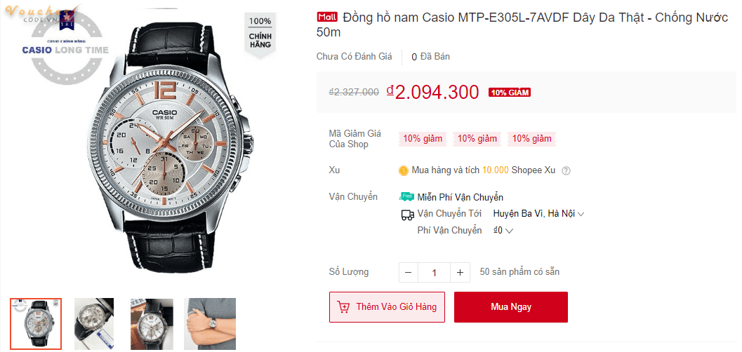
Task: Click the cart icon in Thêm Vào Giỏ Hàng
Action: 344,307
